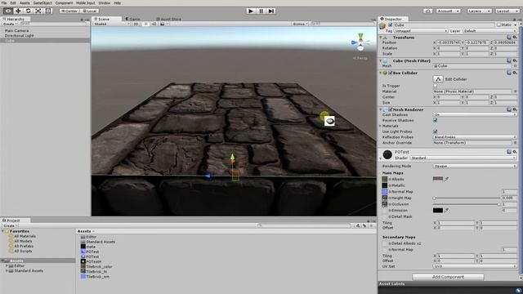This screenshot has width=523, height=294.
Task: Pick Emission color with eyedropper
Action: [447, 210]
